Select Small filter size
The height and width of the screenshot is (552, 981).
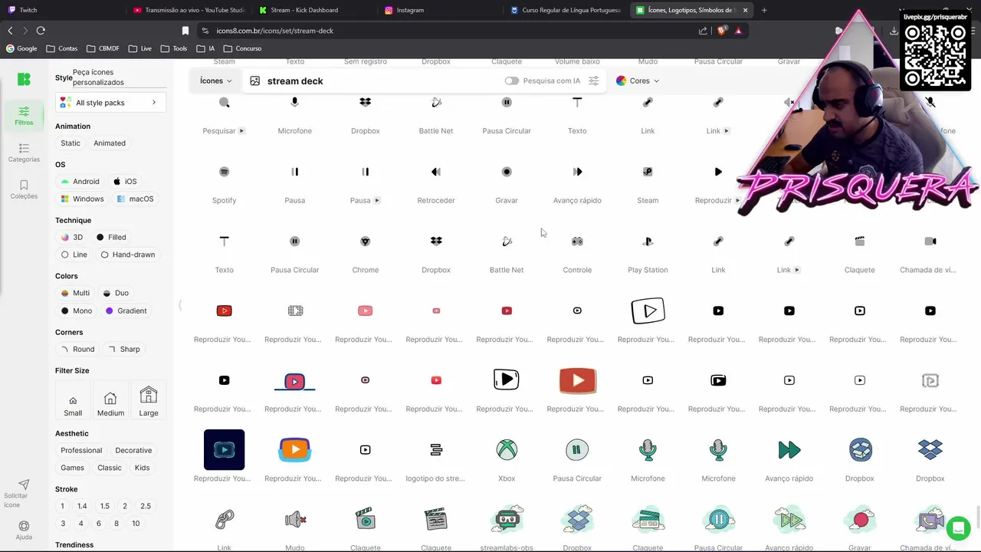(73, 401)
